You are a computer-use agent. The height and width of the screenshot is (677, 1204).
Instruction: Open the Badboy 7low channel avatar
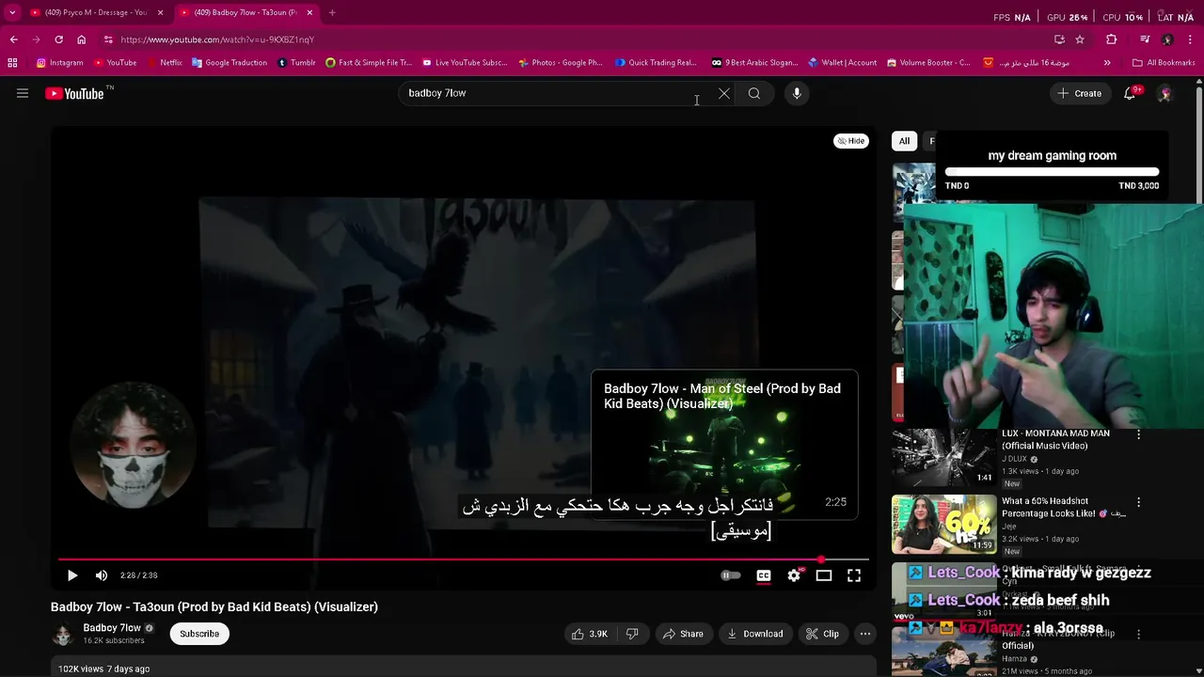pos(63,634)
